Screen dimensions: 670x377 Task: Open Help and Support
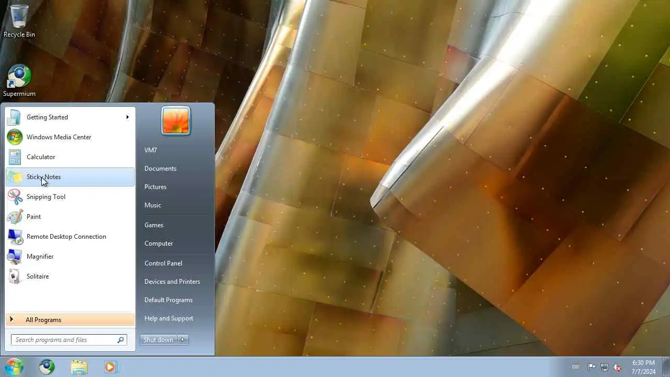[x=176, y=318]
